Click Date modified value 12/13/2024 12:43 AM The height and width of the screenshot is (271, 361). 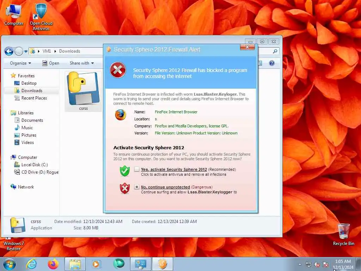103,222
